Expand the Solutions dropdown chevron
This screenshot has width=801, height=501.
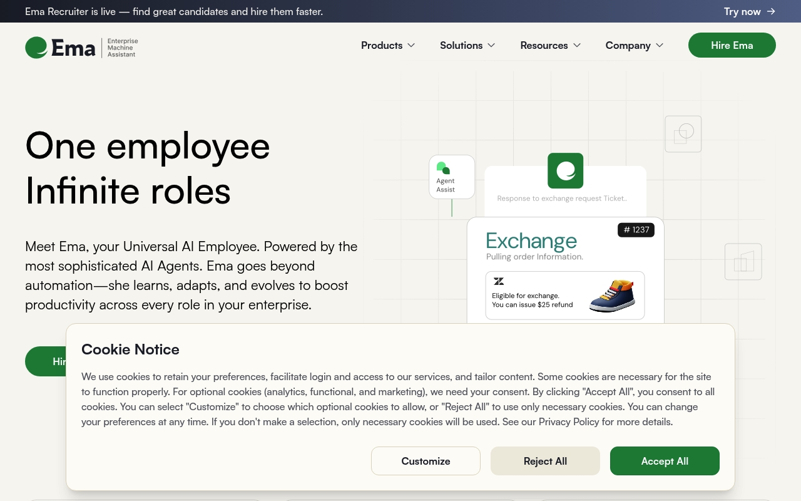pos(491,45)
